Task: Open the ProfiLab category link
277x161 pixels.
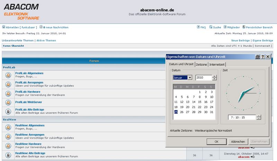Action: pyautogui.click(x=9, y=67)
